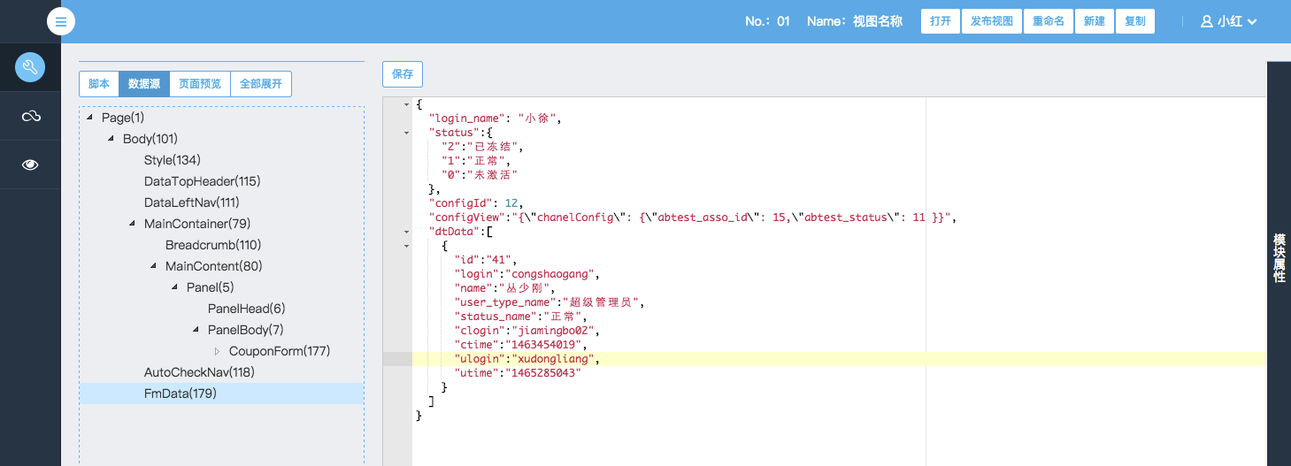This screenshot has height=466, width=1291.
Task: Click the 新建 button
Action: 1095,21
